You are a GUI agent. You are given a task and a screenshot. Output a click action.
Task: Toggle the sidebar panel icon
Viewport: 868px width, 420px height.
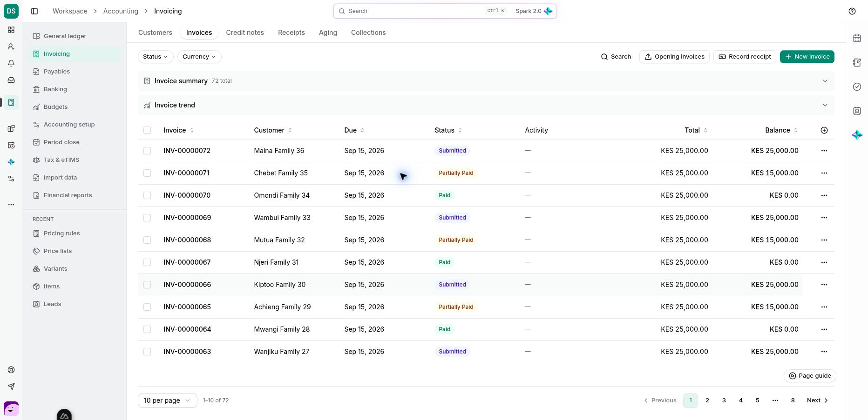pyautogui.click(x=34, y=11)
